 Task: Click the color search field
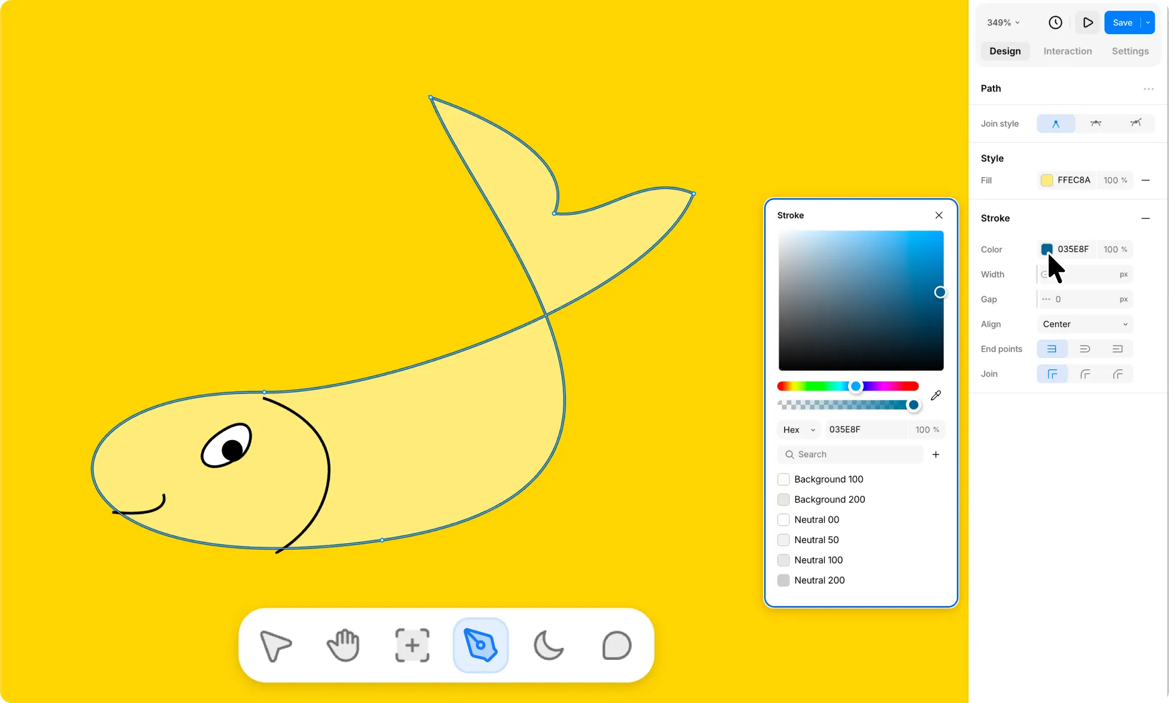(850, 454)
